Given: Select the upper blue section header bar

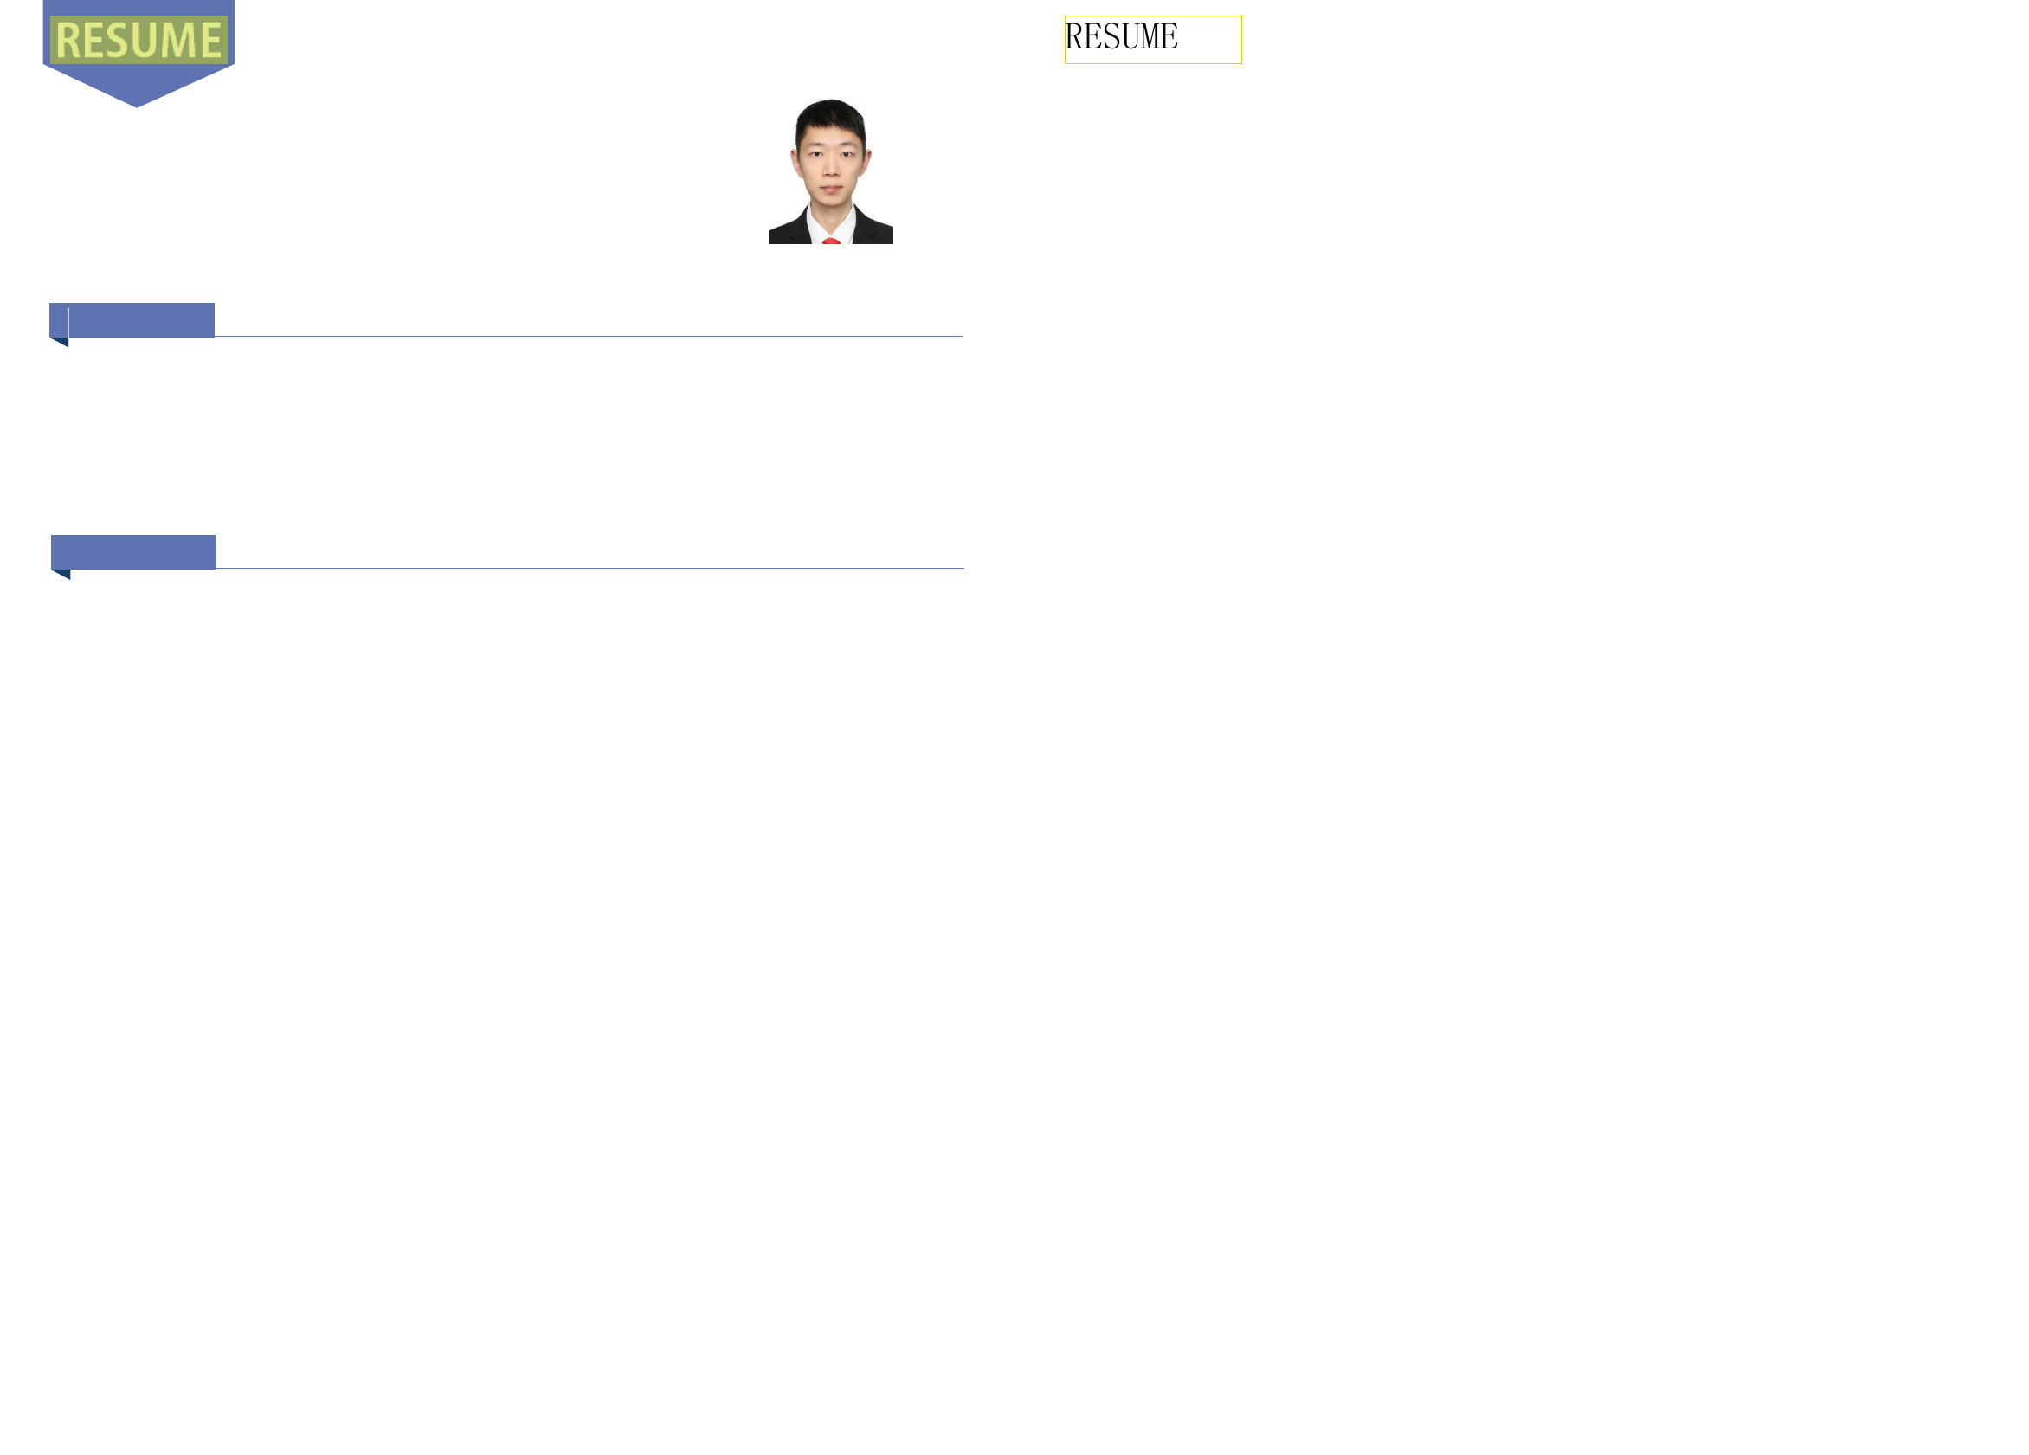Looking at the screenshot, I should 132,319.
